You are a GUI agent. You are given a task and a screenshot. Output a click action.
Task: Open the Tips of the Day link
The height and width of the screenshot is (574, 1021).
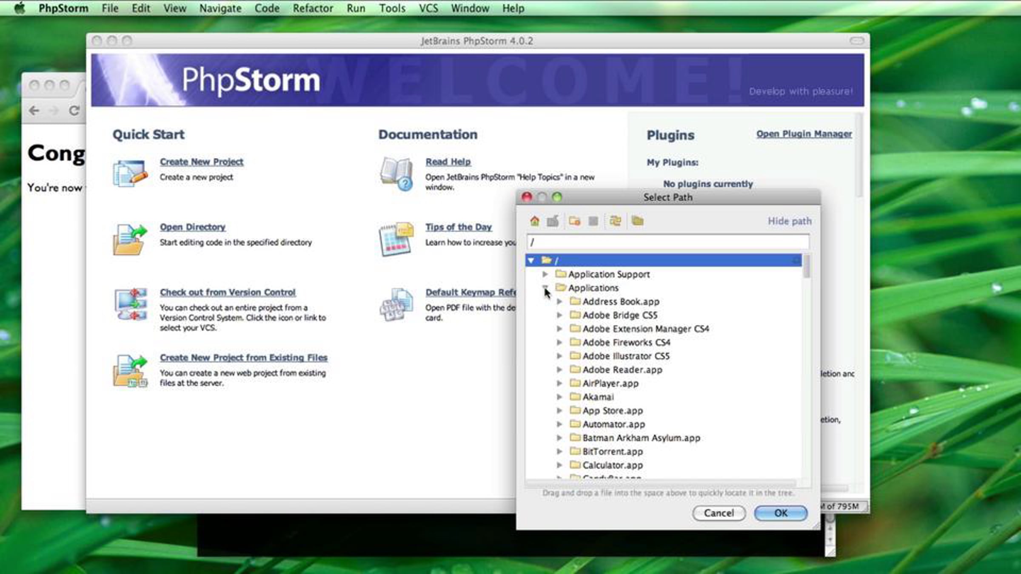pos(459,227)
